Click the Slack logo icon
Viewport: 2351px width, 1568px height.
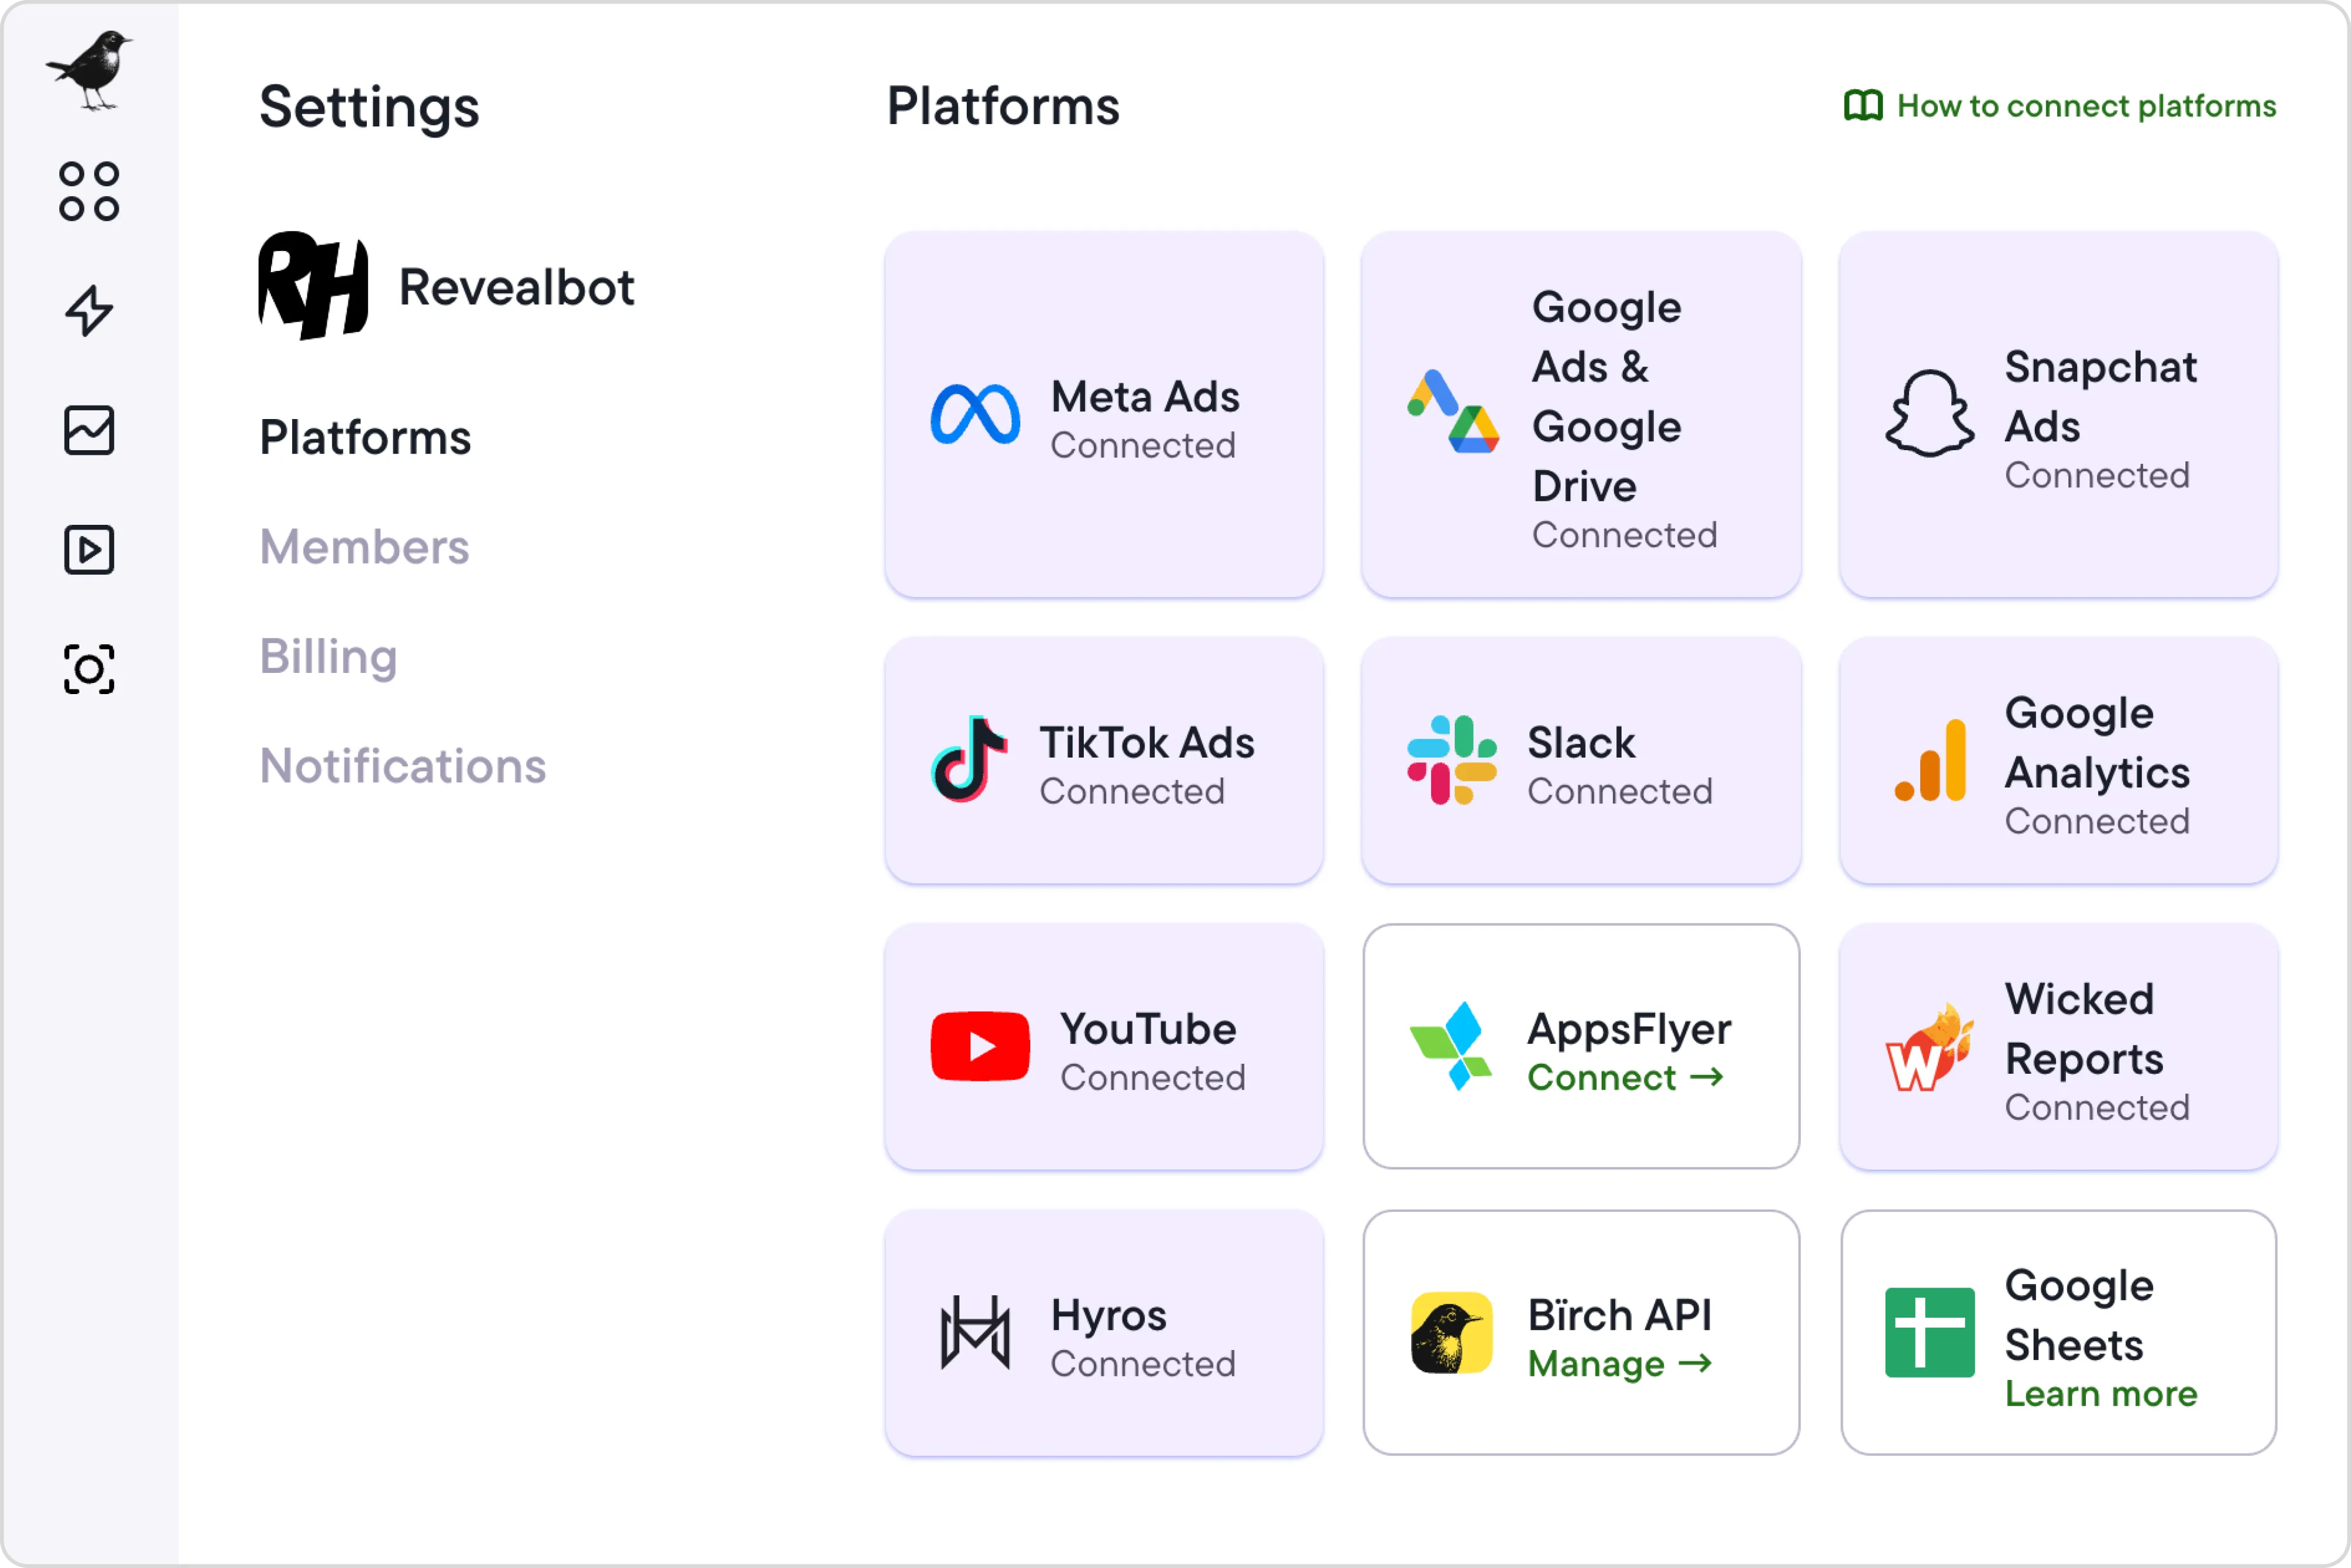[x=1451, y=760]
